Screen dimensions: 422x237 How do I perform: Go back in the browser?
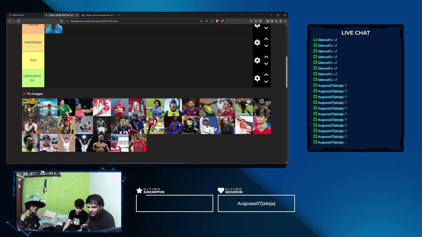click(10, 21)
